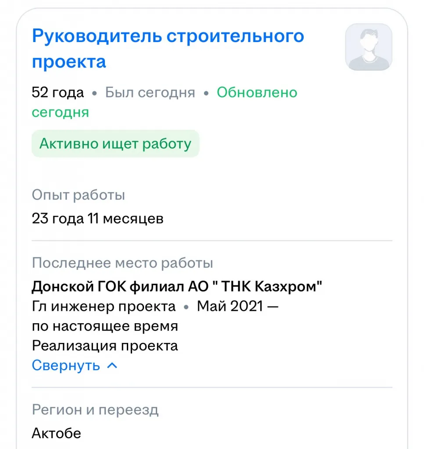The image size is (424, 449).
Task: Select the "52 года" age text
Action: coord(57,93)
